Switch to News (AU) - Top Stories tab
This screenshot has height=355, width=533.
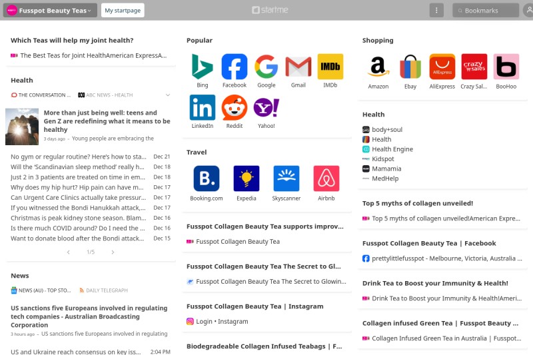pos(41,290)
